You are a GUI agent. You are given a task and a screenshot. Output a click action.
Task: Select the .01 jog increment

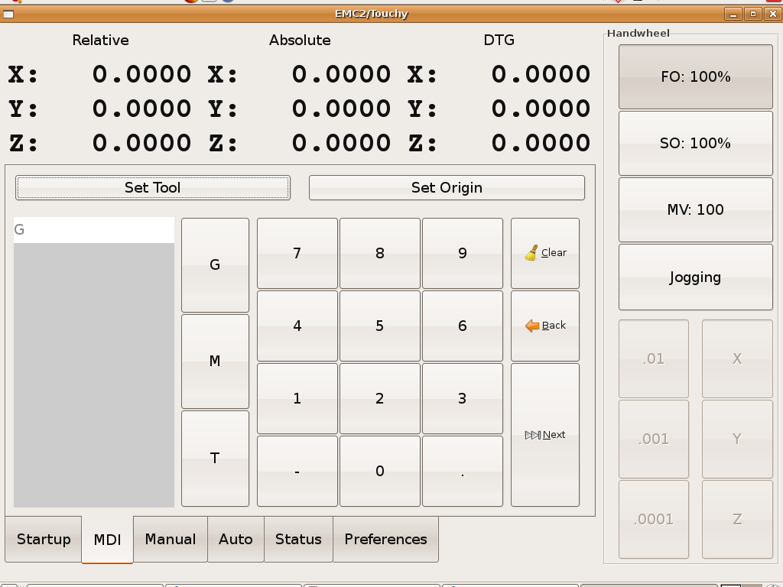coord(654,359)
